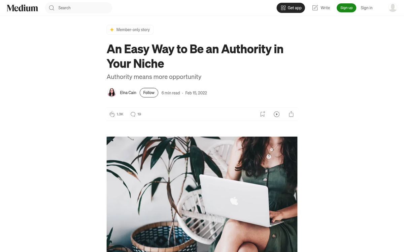Click the search magnifier icon
Image resolution: width=404 pixels, height=252 pixels.
(52, 8)
